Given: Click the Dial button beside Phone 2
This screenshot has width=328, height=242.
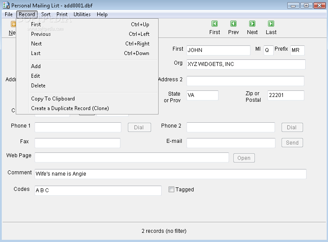Looking at the screenshot, I should click(x=292, y=127).
